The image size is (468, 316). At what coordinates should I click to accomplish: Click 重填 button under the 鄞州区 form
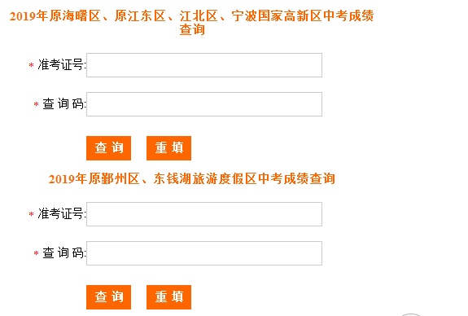pyautogui.click(x=168, y=297)
